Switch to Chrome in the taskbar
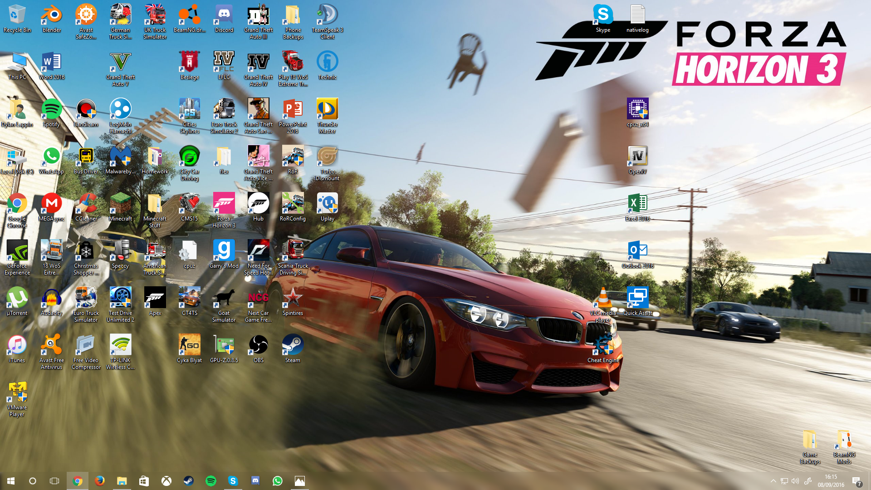 [x=78, y=481]
